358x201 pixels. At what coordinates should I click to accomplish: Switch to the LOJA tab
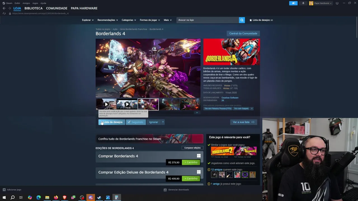(17, 8)
